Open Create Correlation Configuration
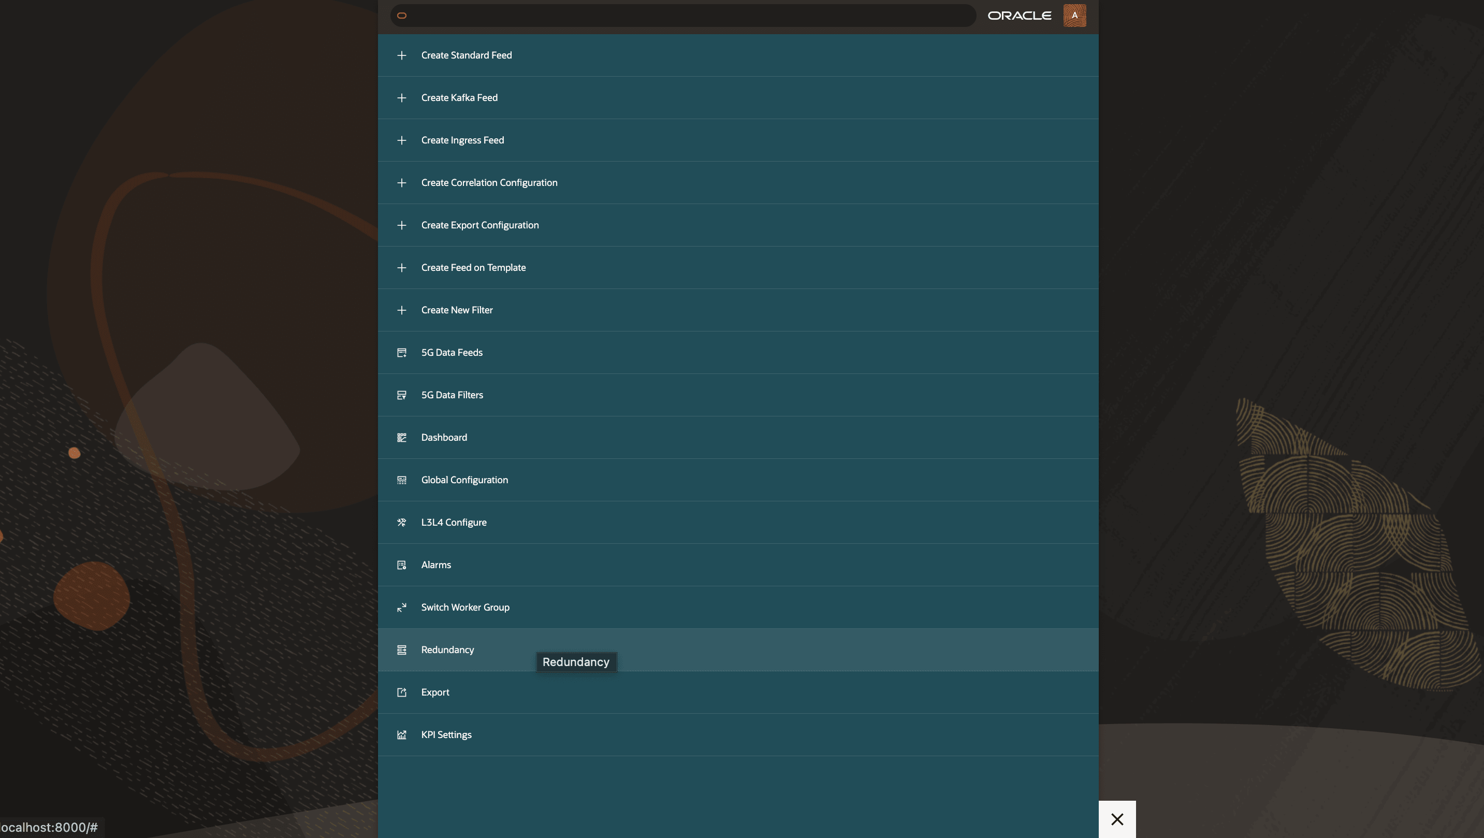 pos(489,182)
